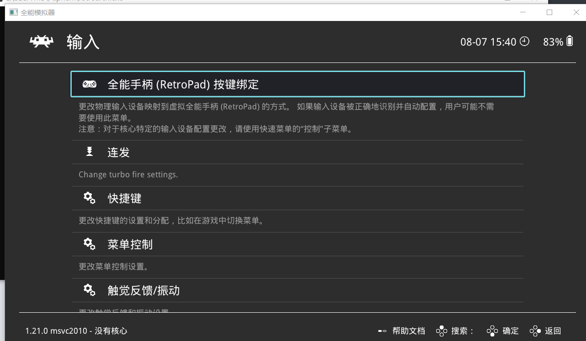This screenshot has height=341, width=586.
Task: Click the Change turbo fire settings description
Action: (x=128, y=175)
